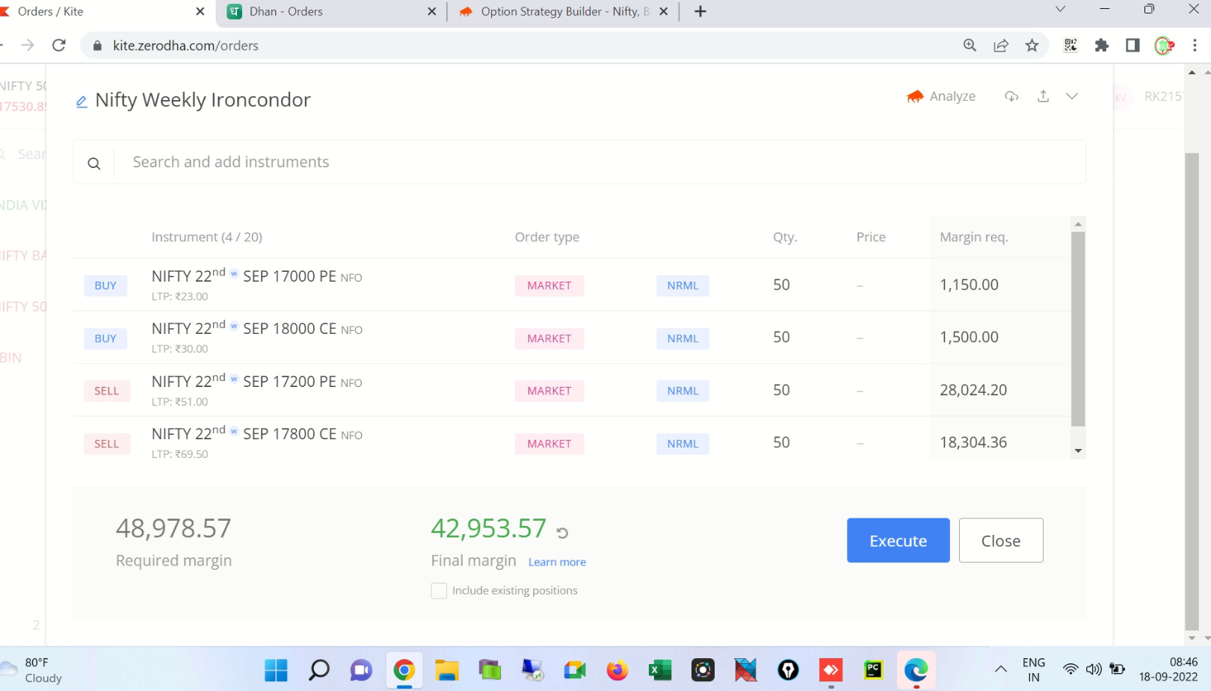Switch to the Option Strategy Builder tab
This screenshot has width=1211, height=691.
point(563,11)
